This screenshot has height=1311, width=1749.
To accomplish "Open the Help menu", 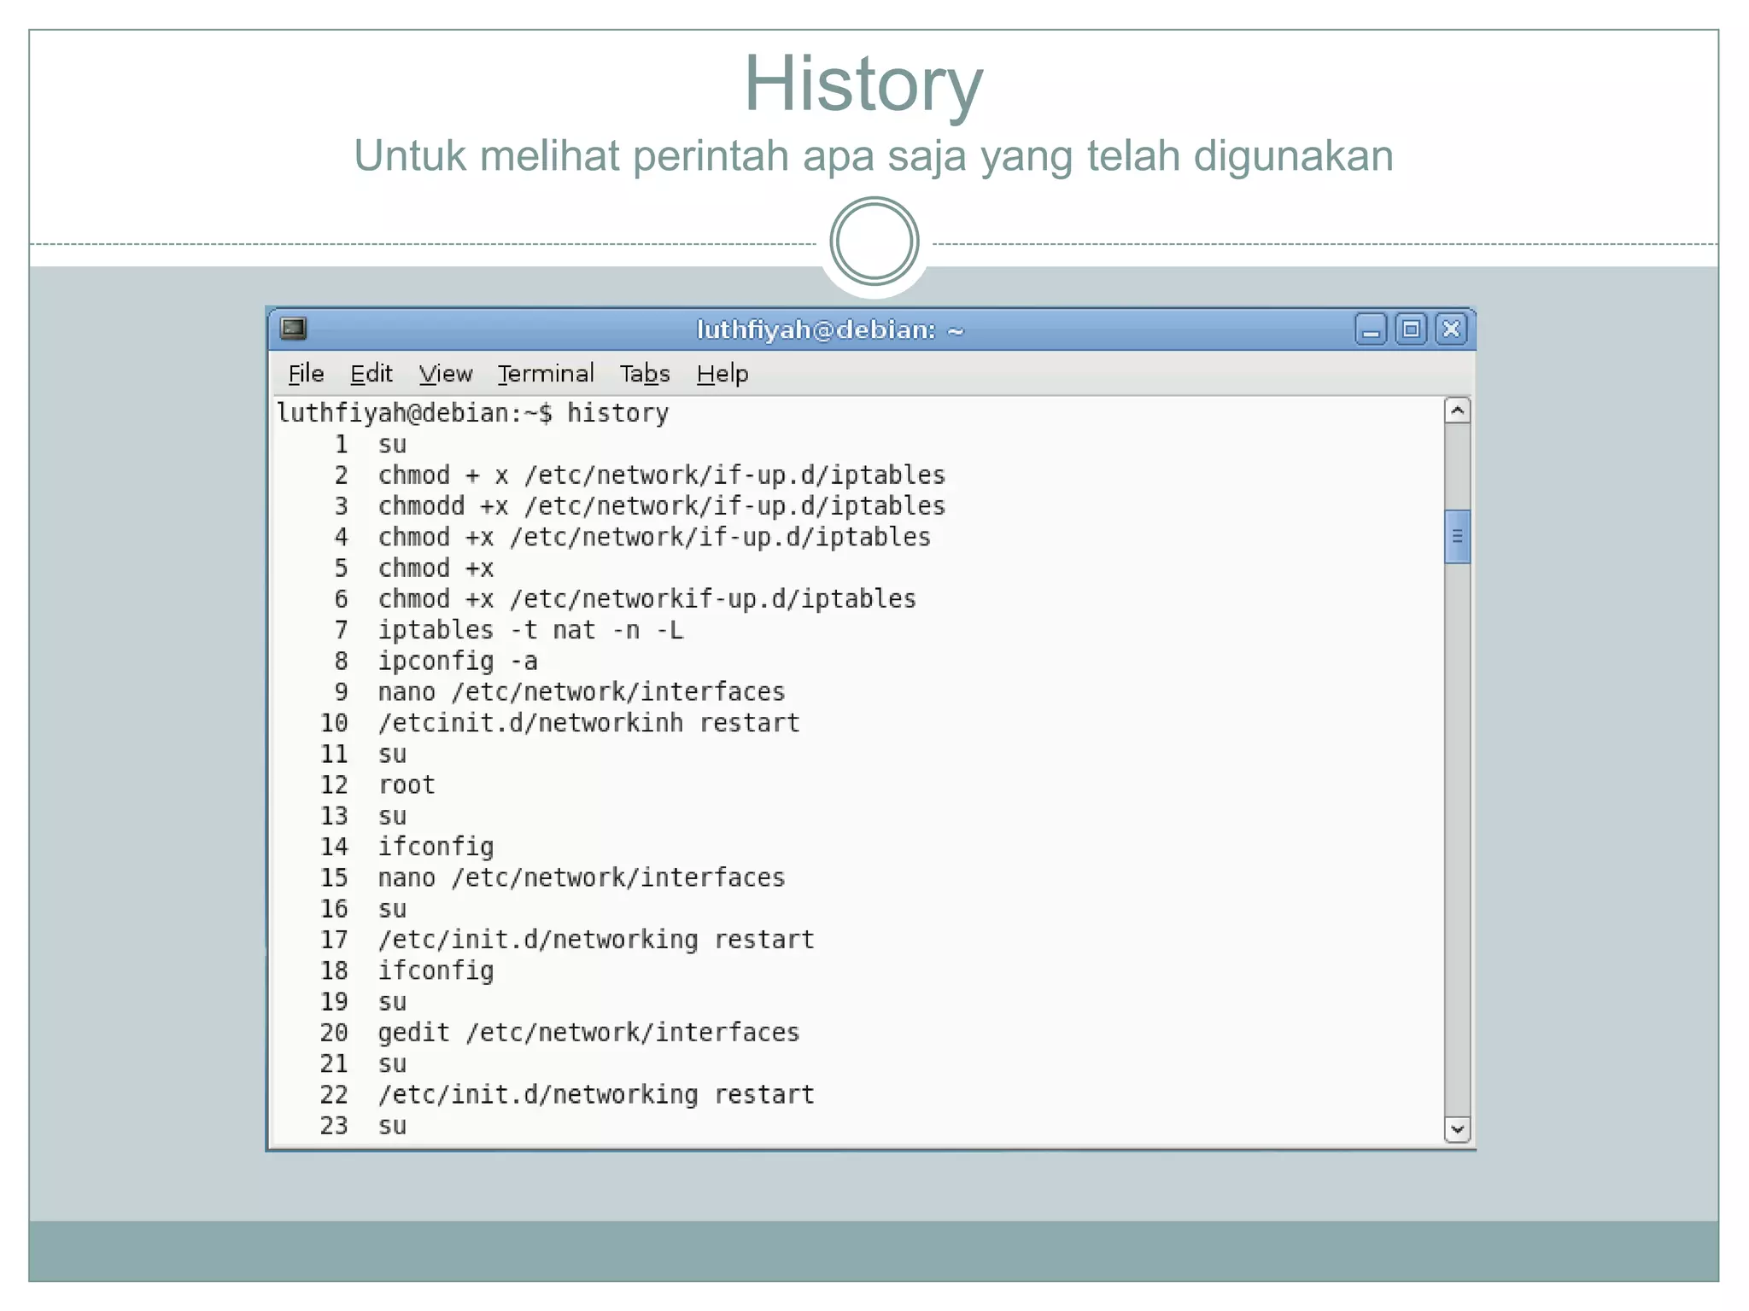I will point(722,374).
